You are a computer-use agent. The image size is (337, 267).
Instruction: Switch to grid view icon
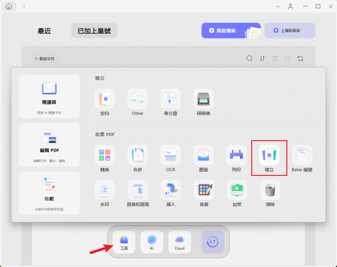[288, 59]
